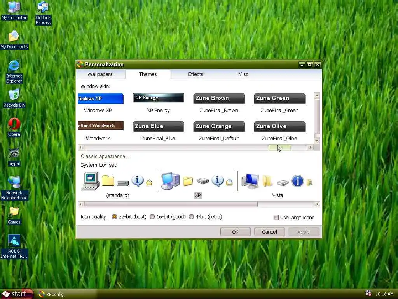The height and width of the screenshot is (299, 398).
Task: Click window skin list up arrow
Action: tap(317, 96)
